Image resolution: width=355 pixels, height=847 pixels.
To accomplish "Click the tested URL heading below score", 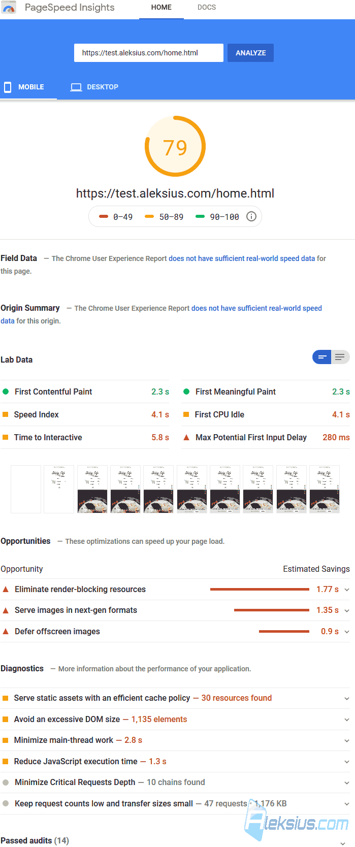I will click(x=175, y=193).
